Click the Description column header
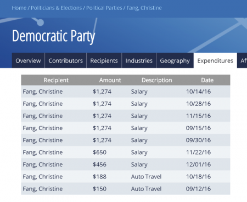This screenshot has height=202, width=247. tap(157, 80)
